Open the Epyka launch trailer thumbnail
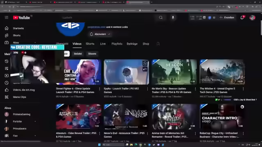This screenshot has height=147, width=262. (126, 72)
